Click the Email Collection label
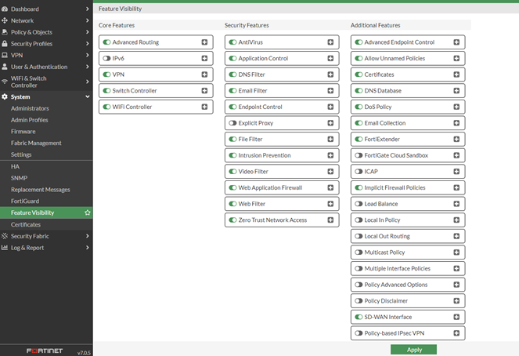The width and height of the screenshot is (519, 356). click(x=385, y=123)
